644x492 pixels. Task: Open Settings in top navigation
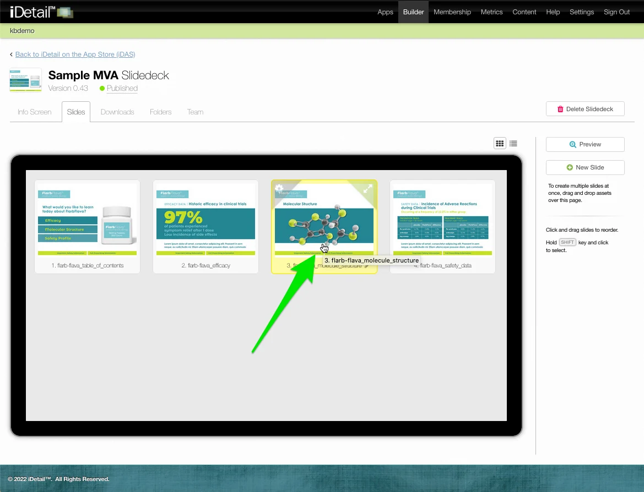(582, 12)
